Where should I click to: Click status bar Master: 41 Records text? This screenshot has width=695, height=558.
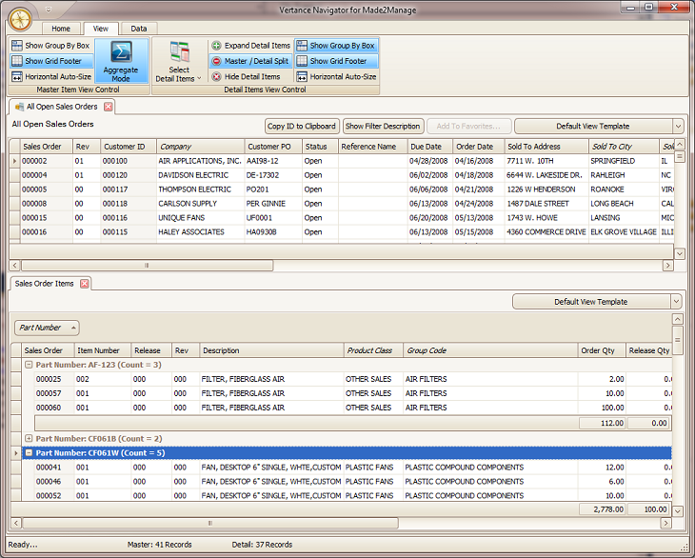tap(160, 545)
